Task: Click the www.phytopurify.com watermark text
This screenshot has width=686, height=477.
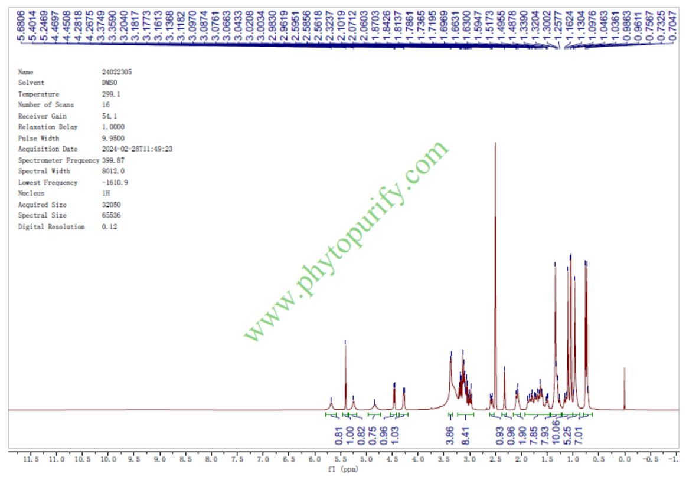Action: [347, 242]
